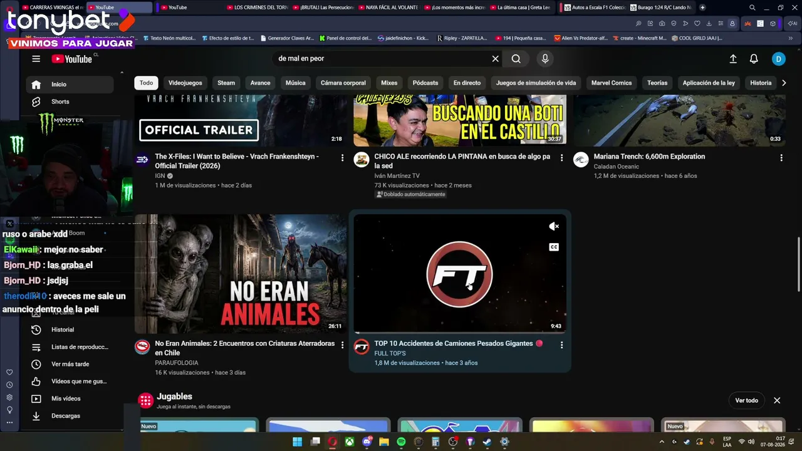
Task: Visit the PARAUFOLOGIA channel link
Action: pyautogui.click(x=177, y=363)
